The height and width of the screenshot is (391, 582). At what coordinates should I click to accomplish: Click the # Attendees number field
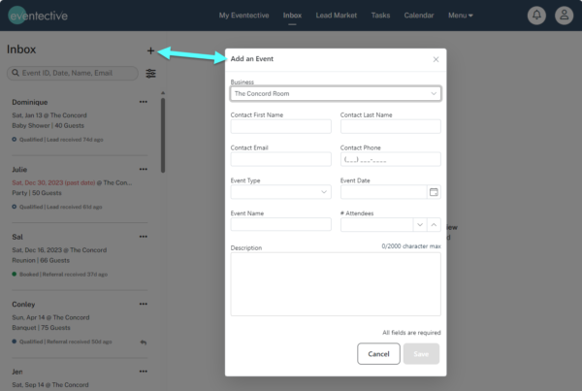(376, 225)
